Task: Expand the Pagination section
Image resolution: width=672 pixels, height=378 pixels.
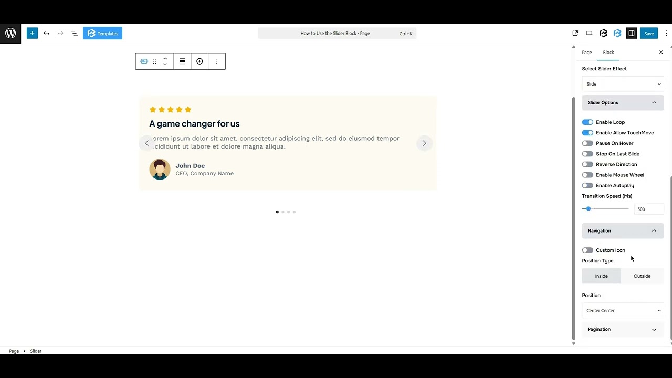Action: [x=623, y=329]
